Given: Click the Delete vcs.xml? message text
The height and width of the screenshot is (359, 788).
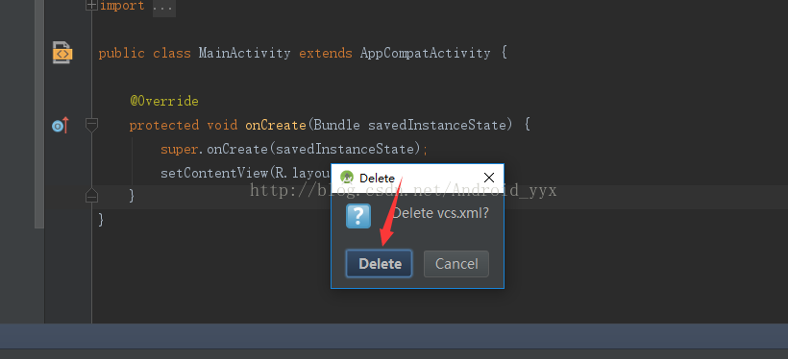Looking at the screenshot, I should click(x=440, y=213).
